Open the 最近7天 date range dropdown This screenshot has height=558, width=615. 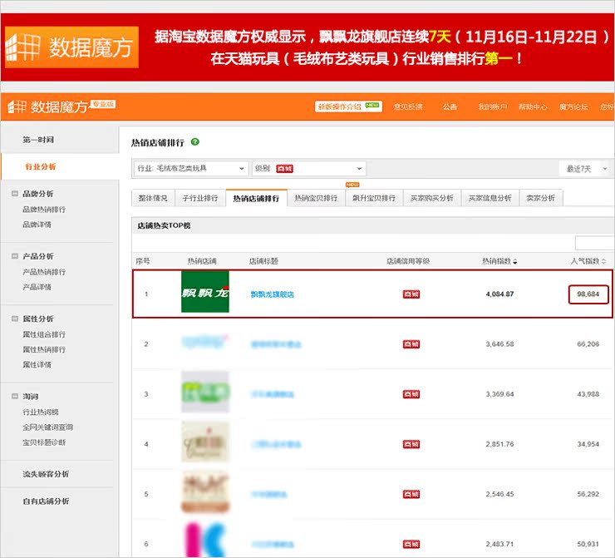[x=586, y=169]
